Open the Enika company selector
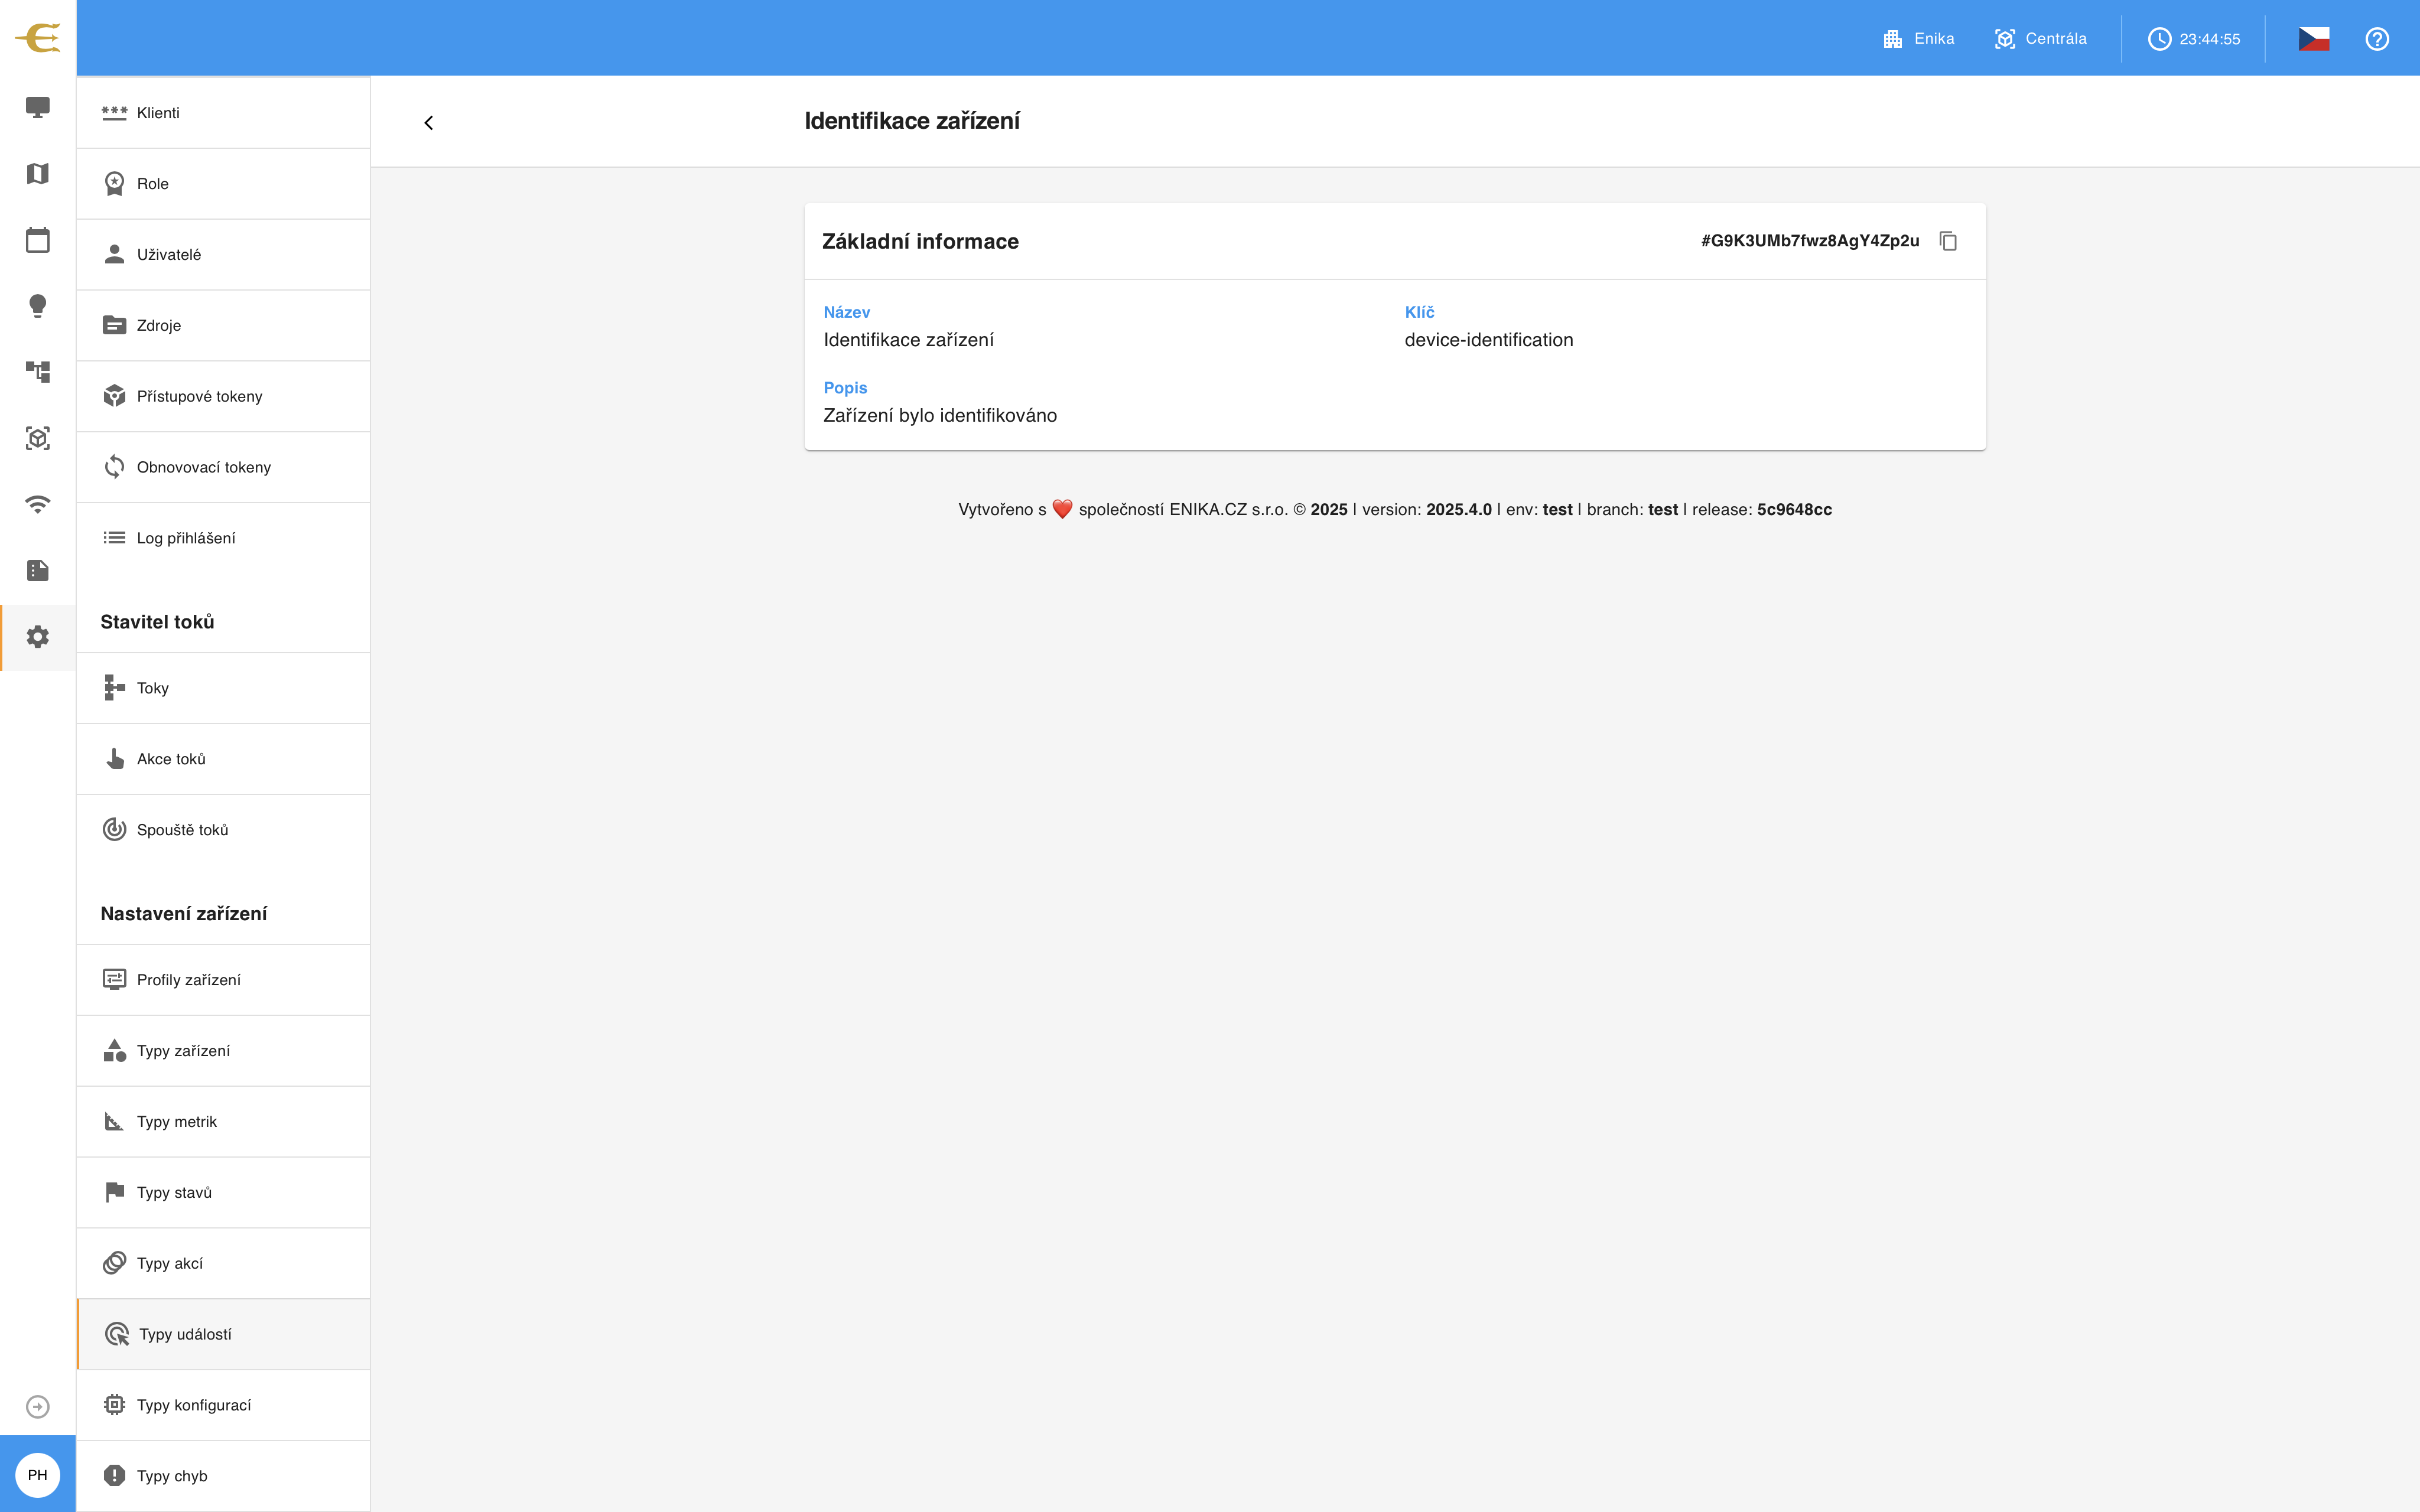The height and width of the screenshot is (1512, 2420). (x=1918, y=38)
